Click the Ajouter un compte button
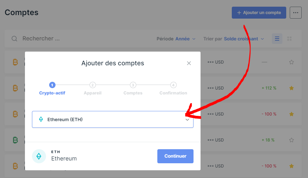This screenshot has height=178, width=308. click(259, 13)
